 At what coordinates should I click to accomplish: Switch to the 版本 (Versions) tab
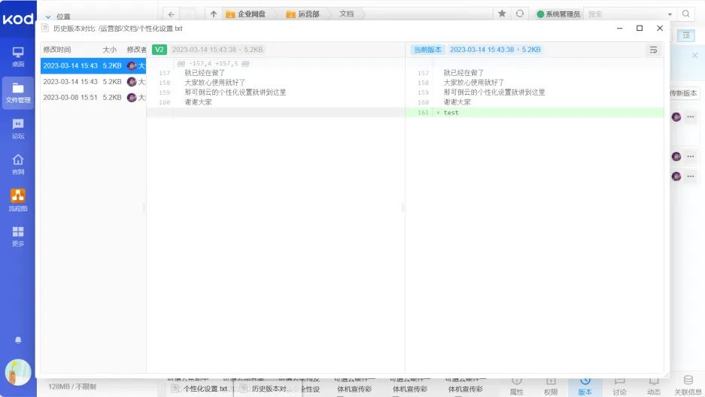(585, 386)
